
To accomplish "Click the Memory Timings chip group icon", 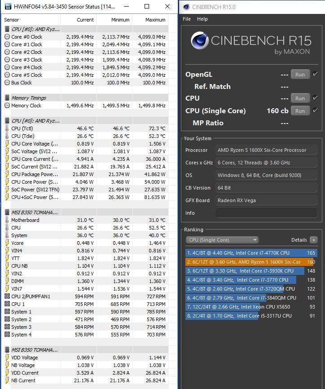I will 7,98.
